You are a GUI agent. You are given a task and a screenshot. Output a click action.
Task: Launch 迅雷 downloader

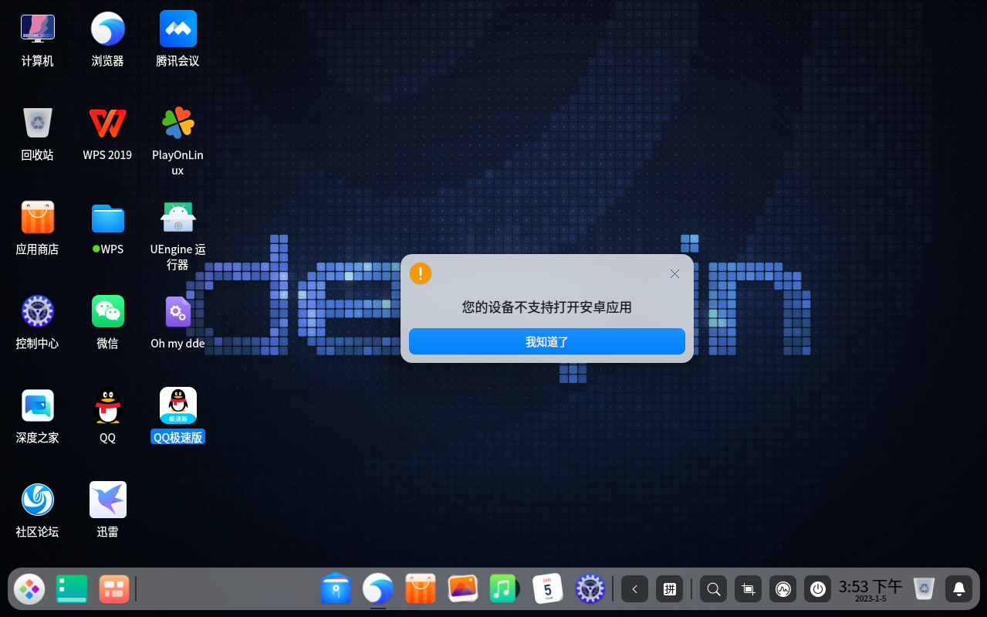click(x=107, y=499)
